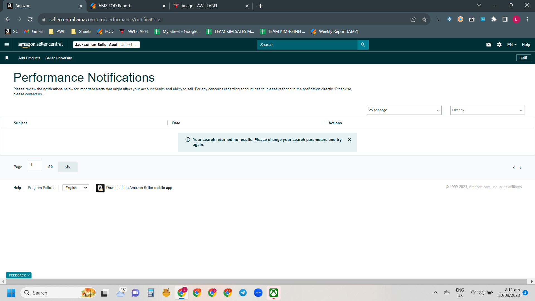Expand the Filter by dropdown
535x301 pixels.
pos(487,110)
